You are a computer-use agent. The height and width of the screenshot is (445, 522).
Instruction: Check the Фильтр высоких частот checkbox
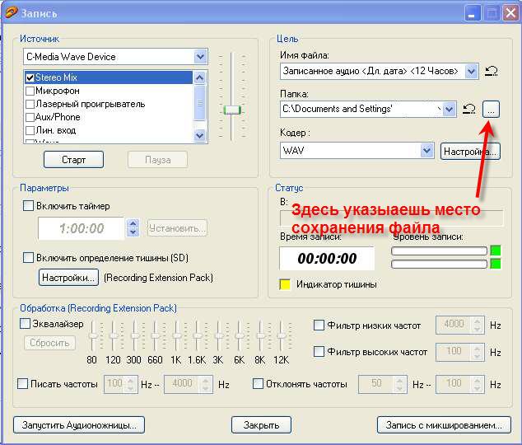click(319, 351)
